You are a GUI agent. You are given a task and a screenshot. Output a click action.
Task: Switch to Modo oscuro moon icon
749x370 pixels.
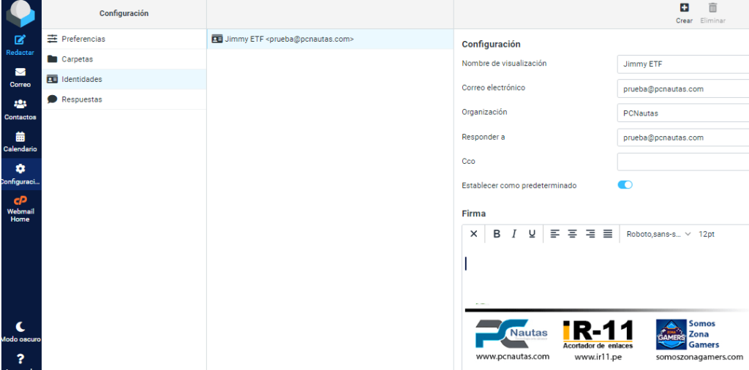(x=20, y=327)
